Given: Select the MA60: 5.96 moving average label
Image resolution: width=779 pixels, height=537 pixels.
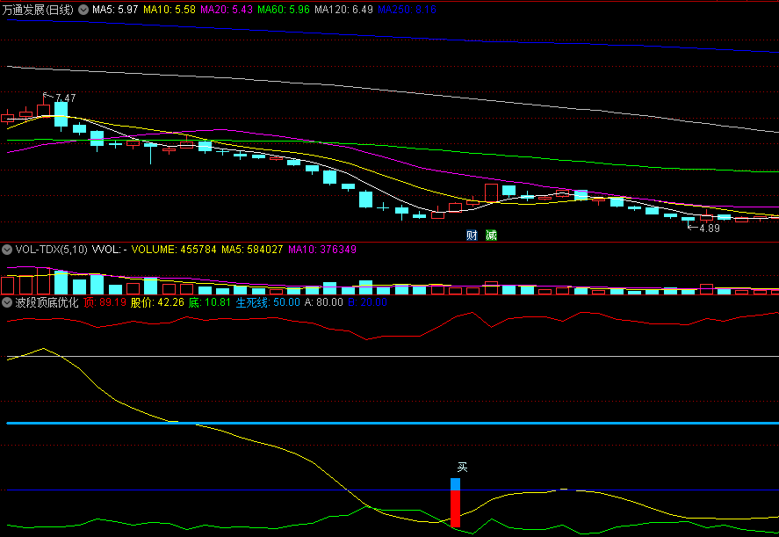Looking at the screenshot, I should click(x=284, y=10).
